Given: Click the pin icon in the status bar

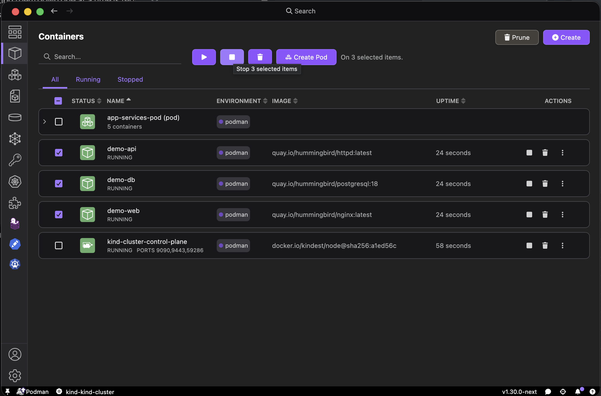Looking at the screenshot, I should click(7, 391).
